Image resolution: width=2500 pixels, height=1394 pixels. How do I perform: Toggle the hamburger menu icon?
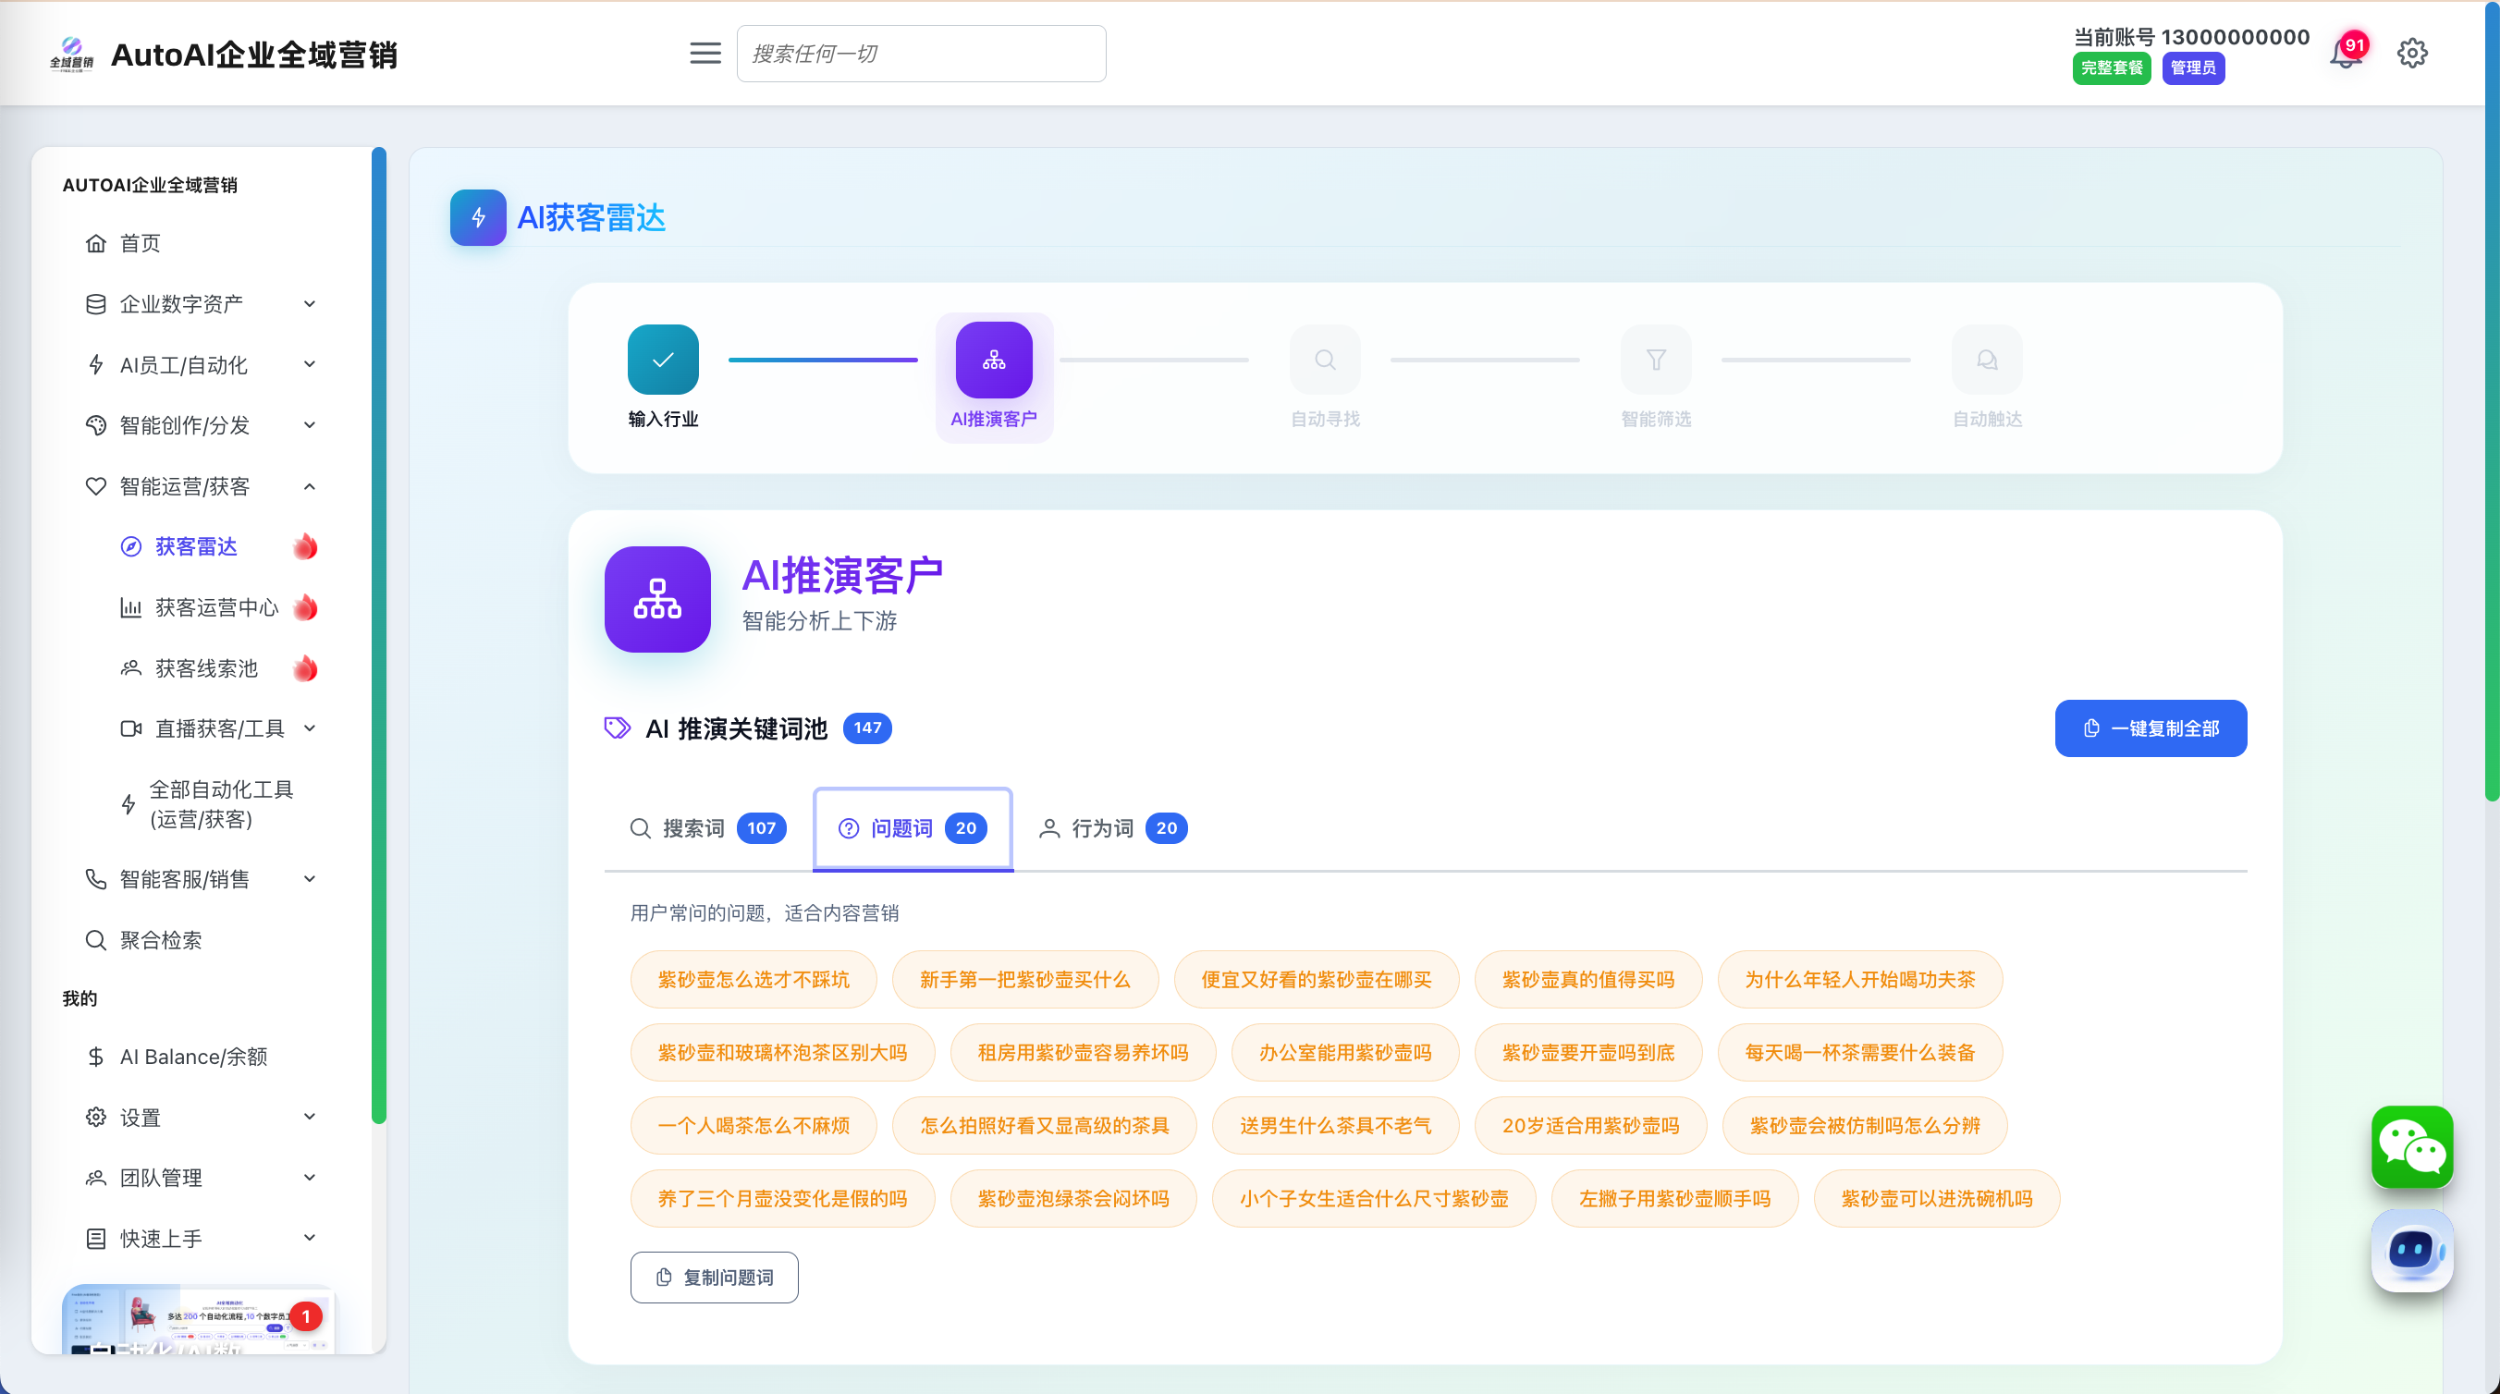pos(705,54)
